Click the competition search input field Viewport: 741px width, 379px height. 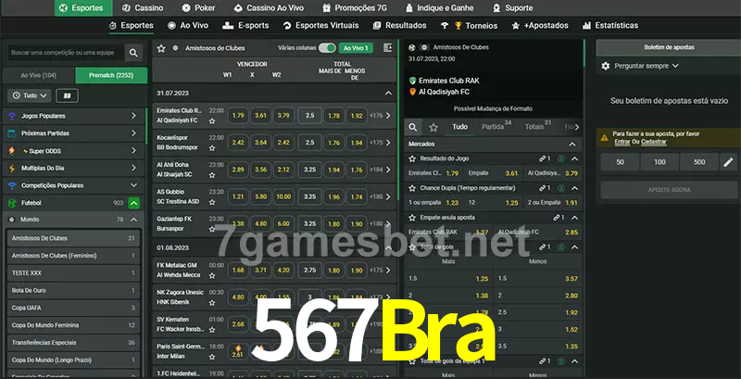pyautogui.click(x=63, y=54)
